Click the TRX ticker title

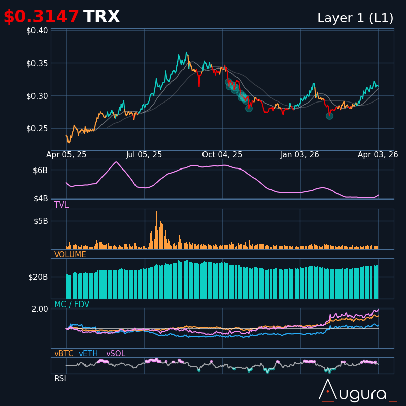click(x=101, y=17)
